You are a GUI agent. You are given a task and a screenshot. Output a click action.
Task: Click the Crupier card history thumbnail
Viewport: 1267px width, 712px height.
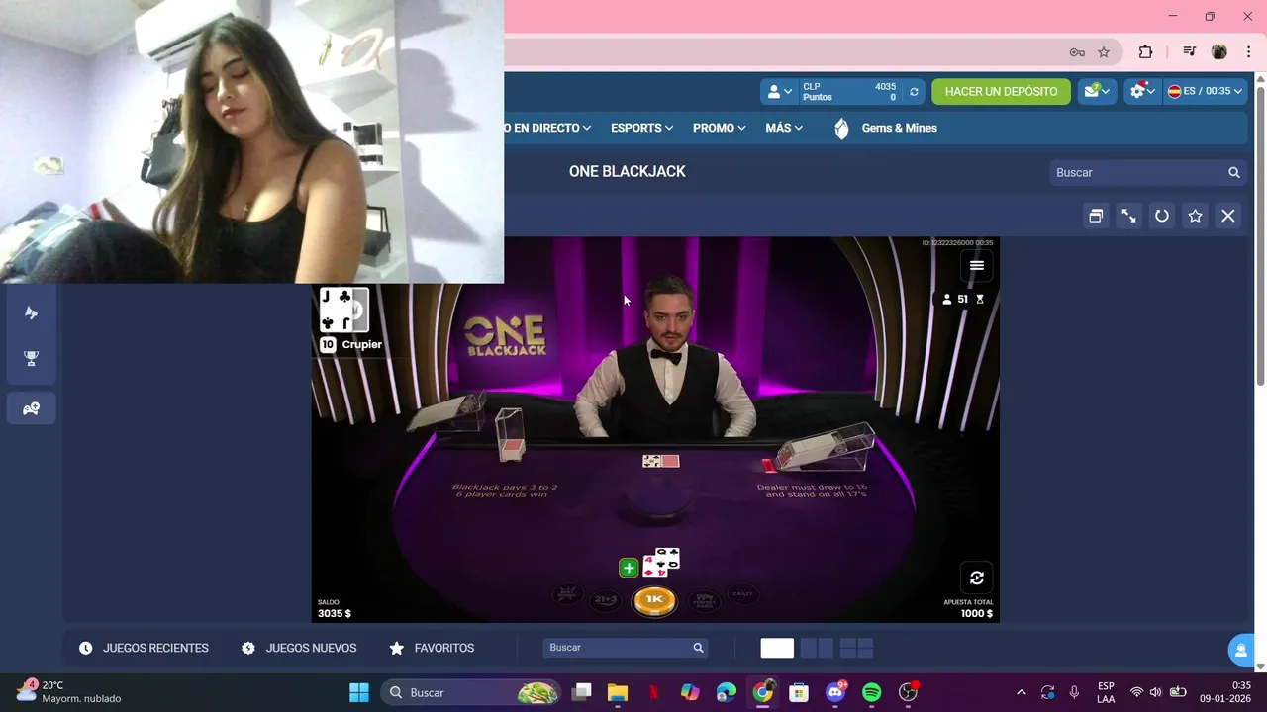pyautogui.click(x=344, y=310)
